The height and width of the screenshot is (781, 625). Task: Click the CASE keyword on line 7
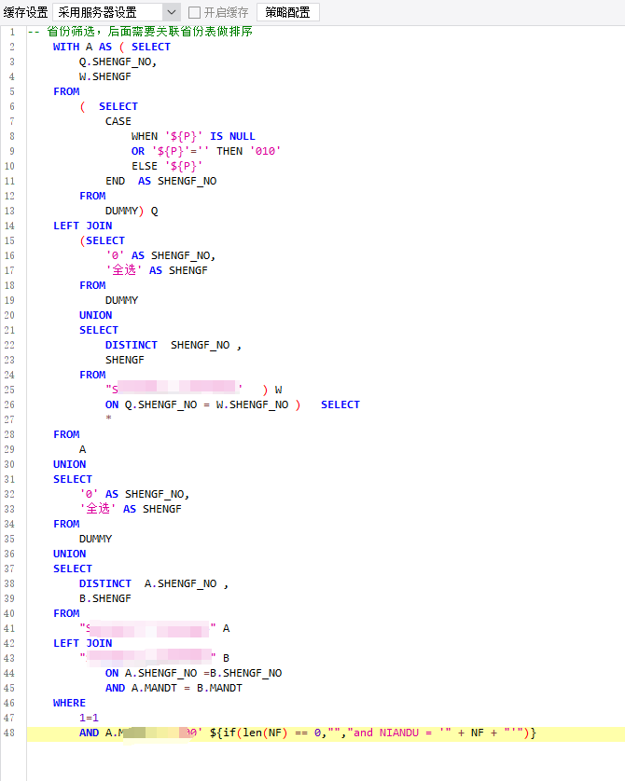click(118, 121)
